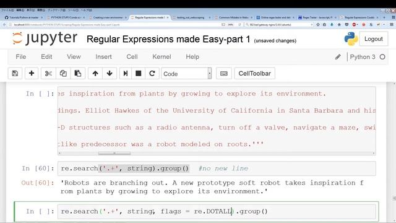Viewport: 396px width, 223px height.
Task: Open the Insert menu in Jupyter
Action: (x=103, y=57)
